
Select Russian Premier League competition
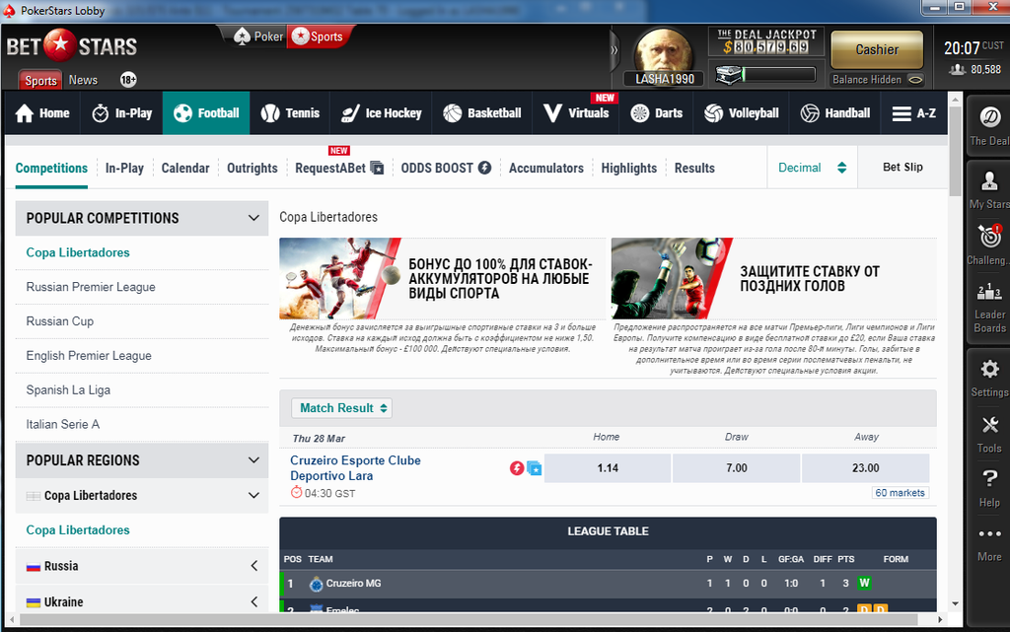click(x=91, y=287)
